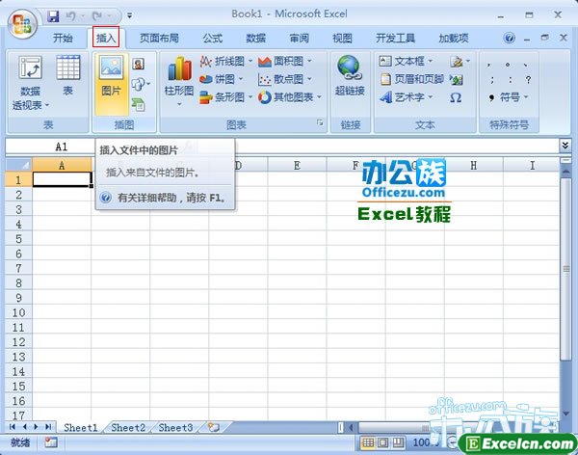Expand the Customize Quick Access Toolbar arrow
Screen dimensions: 578x455
(129, 15)
